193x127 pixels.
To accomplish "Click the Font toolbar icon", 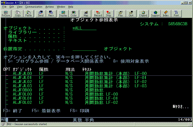I will pyautogui.click(x=176, y=14).
